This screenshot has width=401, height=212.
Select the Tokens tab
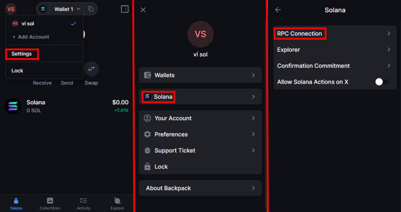point(16,204)
